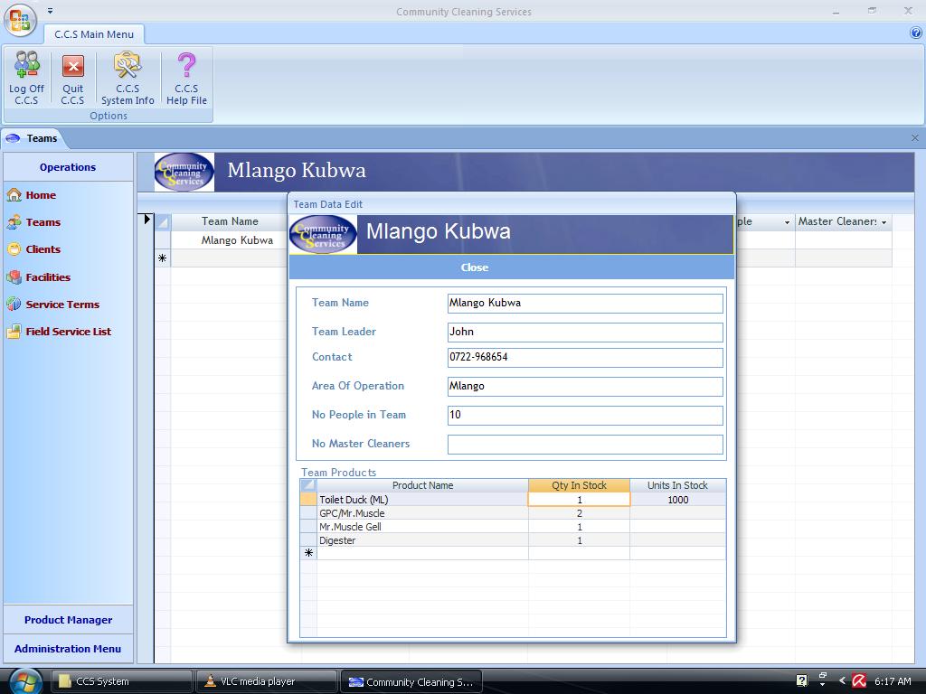Open Clients from the sidebar
The width and height of the screenshot is (926, 694).
43,249
